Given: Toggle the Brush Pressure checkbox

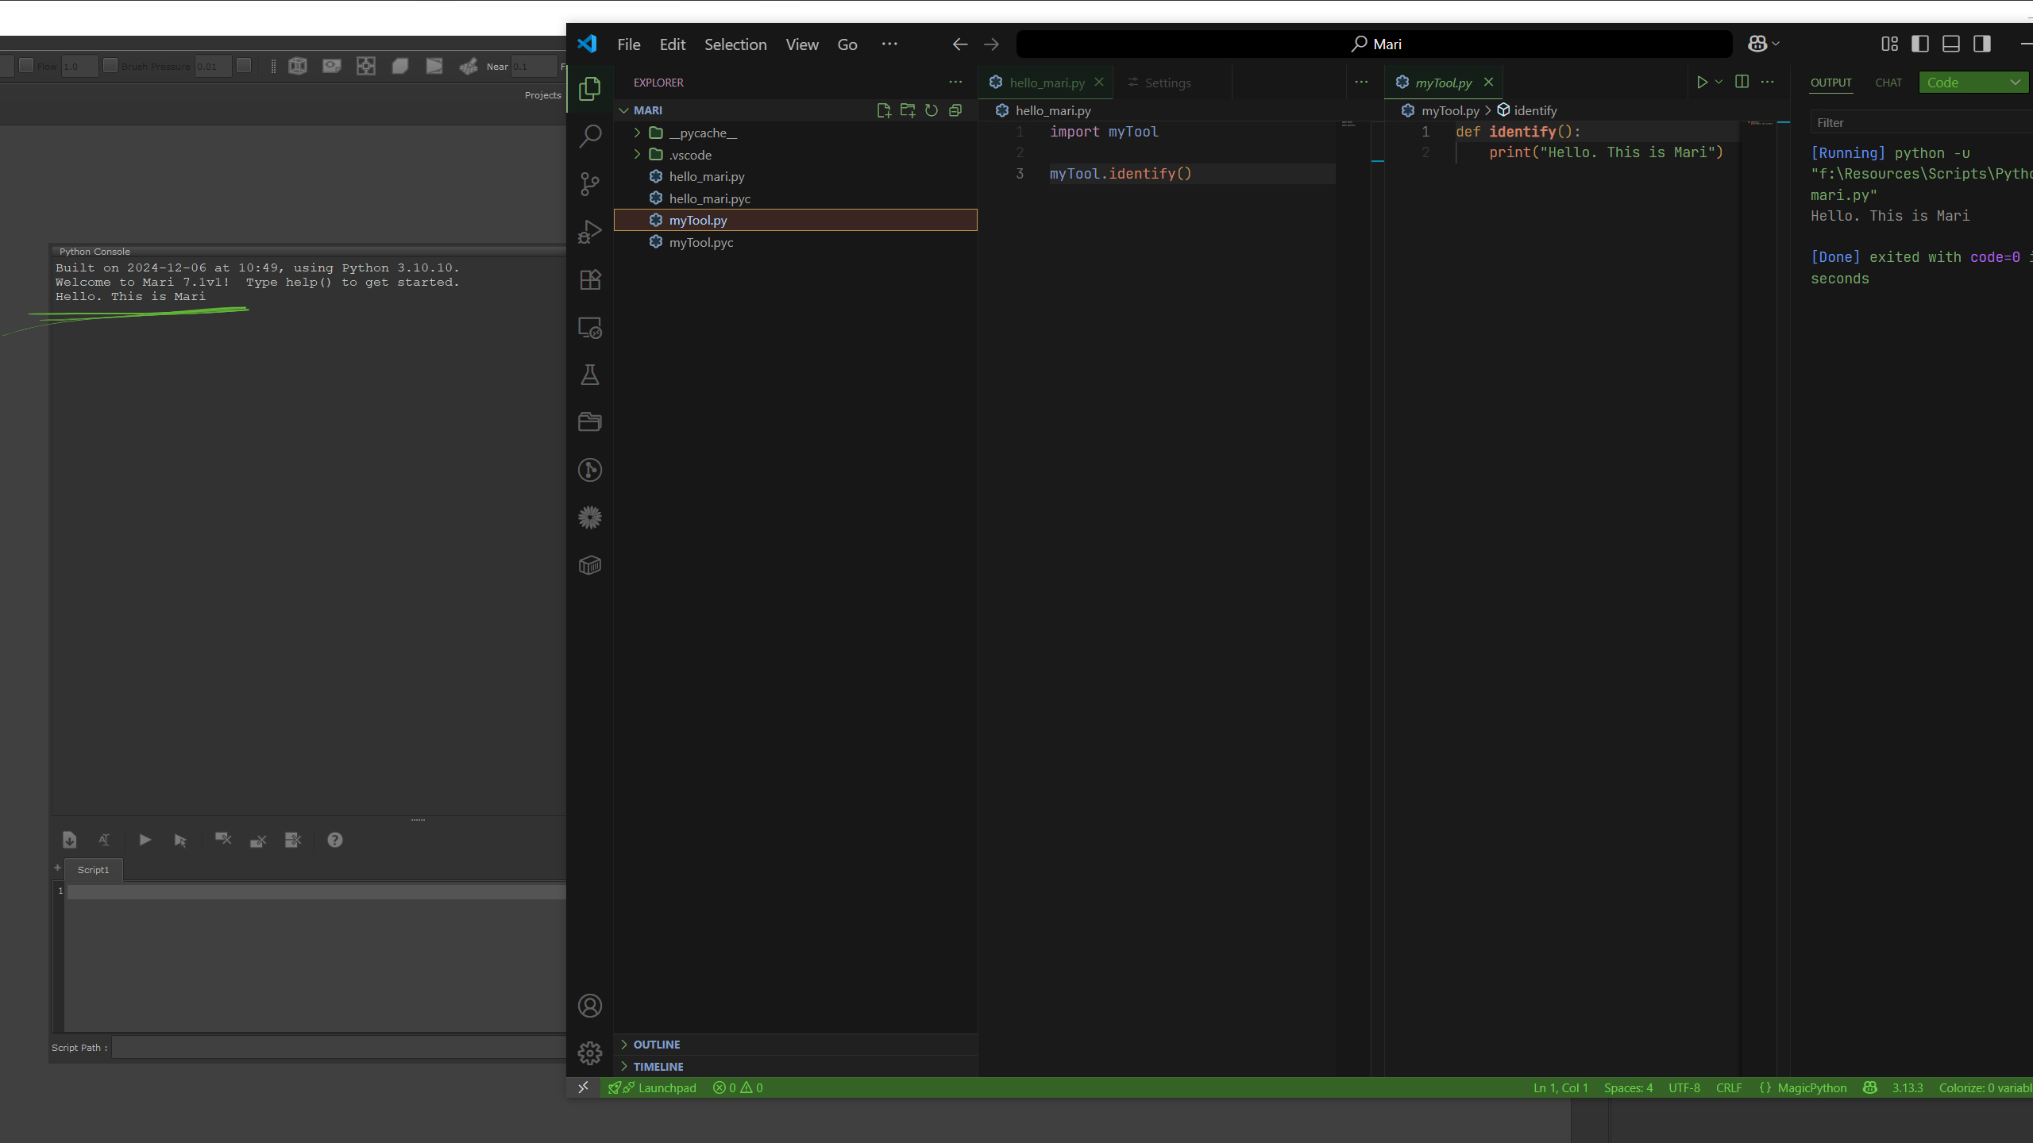Looking at the screenshot, I should point(110,65).
